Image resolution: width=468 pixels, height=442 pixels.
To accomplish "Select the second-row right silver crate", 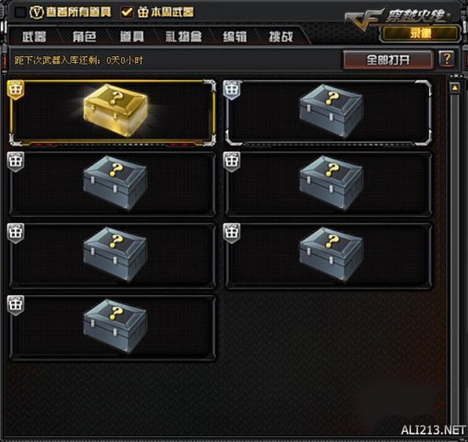I will 331,183.
